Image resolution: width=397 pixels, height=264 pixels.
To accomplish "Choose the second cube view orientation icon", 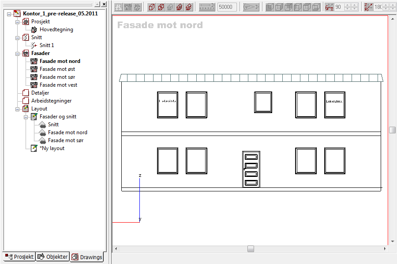I will [279, 7].
